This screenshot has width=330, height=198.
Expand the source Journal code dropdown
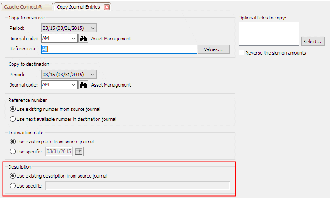click(x=74, y=39)
